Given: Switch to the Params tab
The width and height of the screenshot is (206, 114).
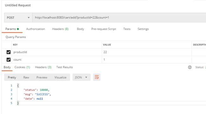Looking at the screenshot, I should tap(12, 29).
